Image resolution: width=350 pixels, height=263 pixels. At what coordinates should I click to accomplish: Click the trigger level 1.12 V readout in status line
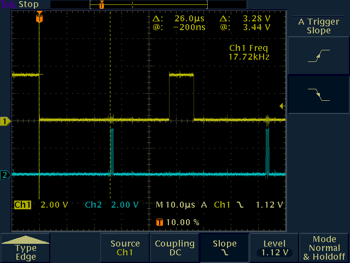(269, 204)
